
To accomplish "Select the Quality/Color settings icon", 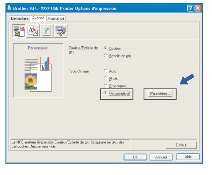I will 19,31.
